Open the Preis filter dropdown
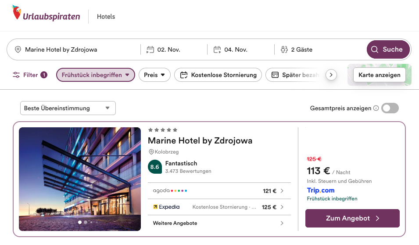 (154, 75)
